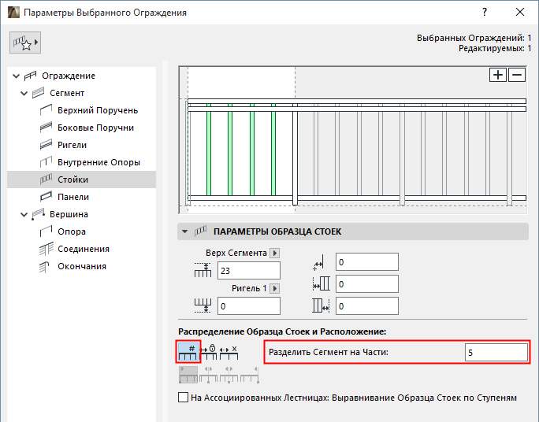Click the Стойки icon in the tree

click(x=46, y=180)
